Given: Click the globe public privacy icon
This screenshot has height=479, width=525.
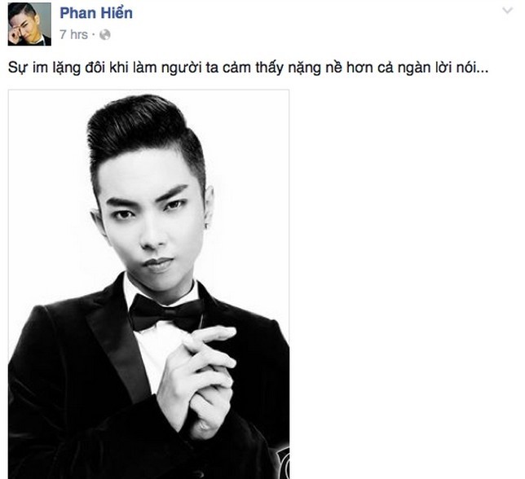Looking at the screenshot, I should pos(105,35).
